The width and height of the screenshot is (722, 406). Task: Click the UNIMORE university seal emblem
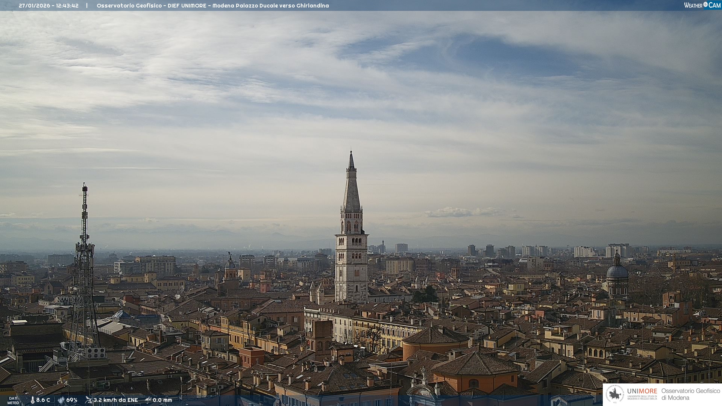tap(615, 394)
